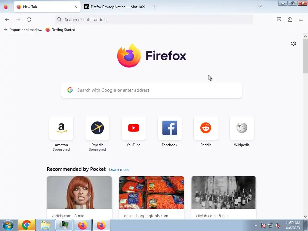Click the search magnifier in address bar
Image resolution: width=308 pixels, height=231 pixels.
pos(59,19)
